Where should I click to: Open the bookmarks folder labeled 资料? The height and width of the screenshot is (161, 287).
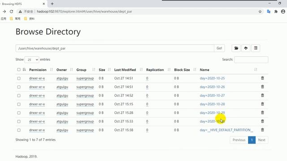coord(30,19)
